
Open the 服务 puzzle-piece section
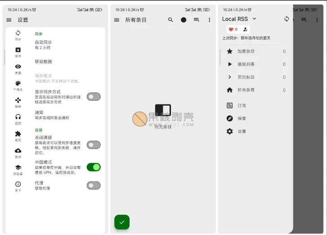pos(18,136)
